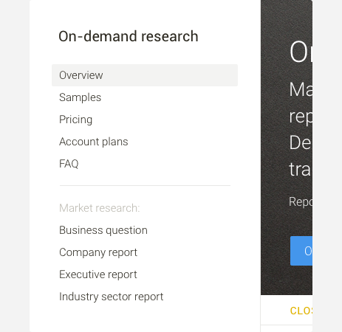The image size is (342, 332).
Task: Click the hero subtitle line starting with De
Action: tap(301, 142)
